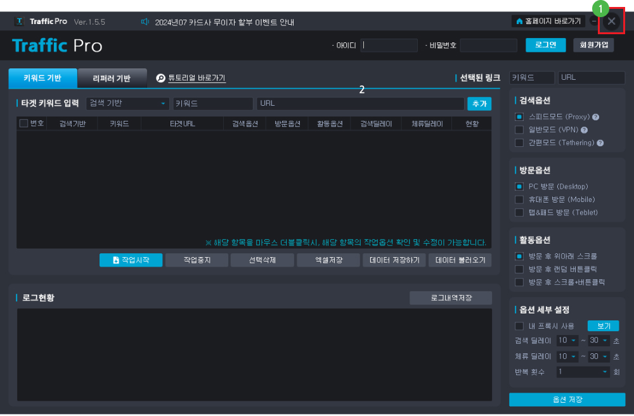Open help for 간편모드 (Tethering)
Image resolution: width=634 pixels, height=416 pixels.
coord(600,143)
